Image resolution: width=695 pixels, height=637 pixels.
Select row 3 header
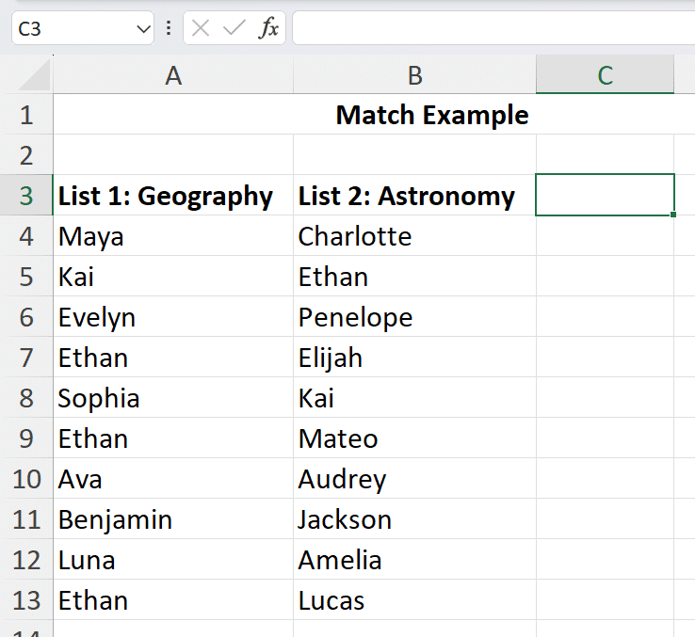click(26, 195)
